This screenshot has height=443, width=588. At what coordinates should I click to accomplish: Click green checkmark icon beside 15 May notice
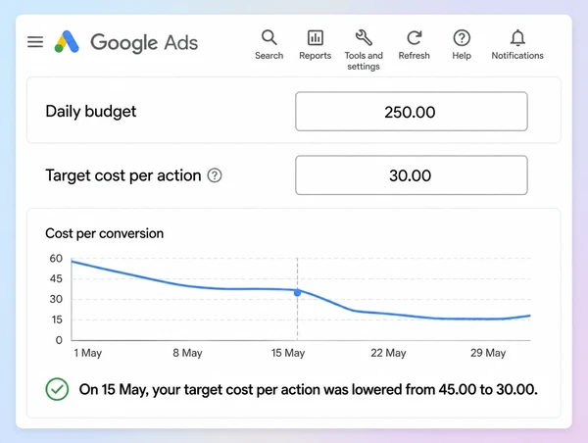point(57,389)
